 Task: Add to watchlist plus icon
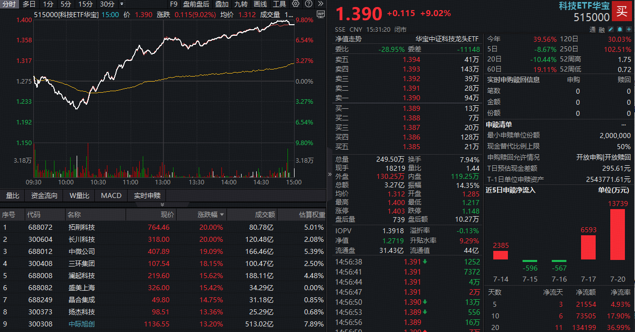pos(629,29)
